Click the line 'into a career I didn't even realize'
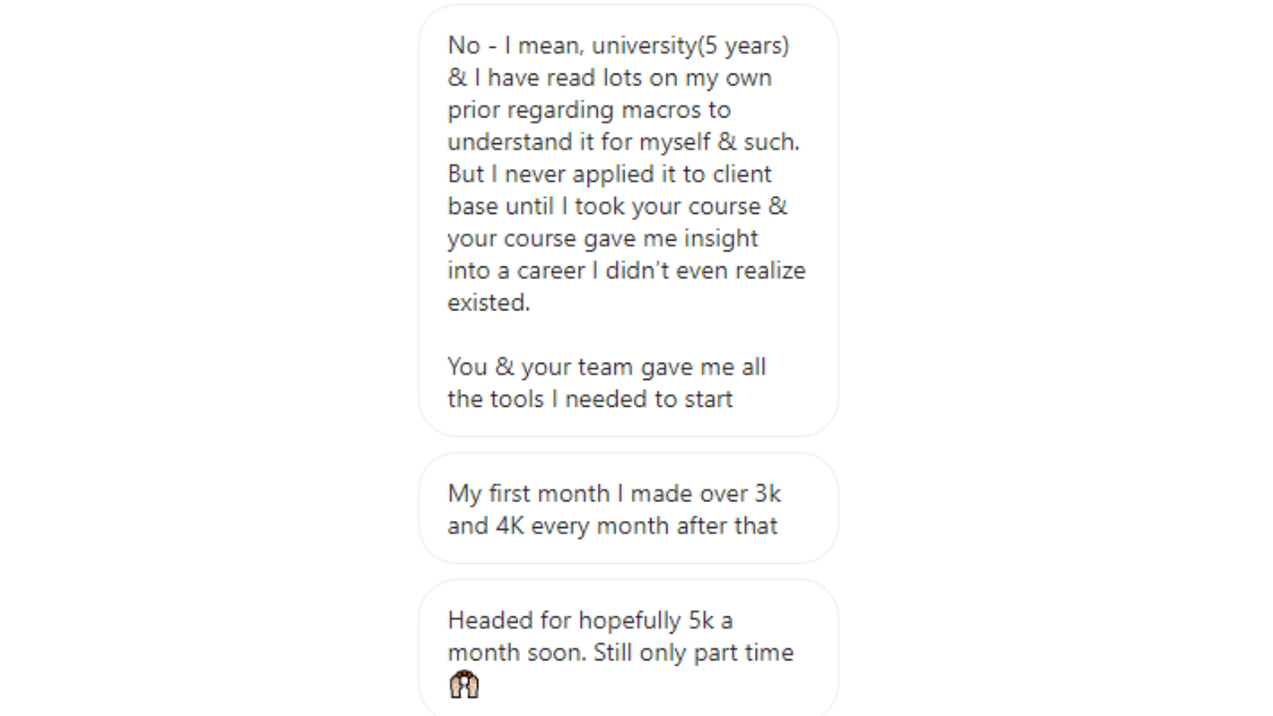This screenshot has width=1273, height=716. [x=626, y=270]
